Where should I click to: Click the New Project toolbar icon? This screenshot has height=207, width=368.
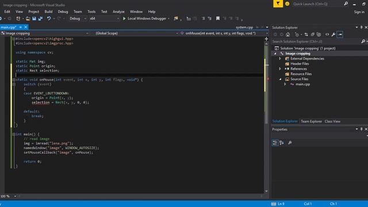tap(18, 18)
